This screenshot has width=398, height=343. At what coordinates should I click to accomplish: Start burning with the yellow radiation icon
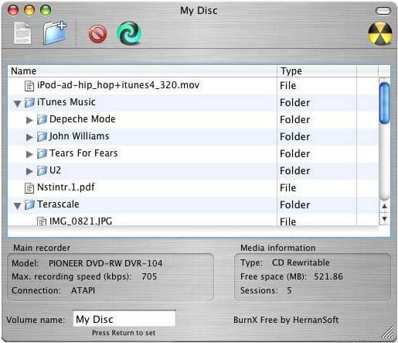tap(380, 34)
